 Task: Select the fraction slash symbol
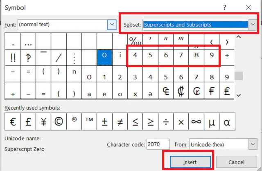point(59,57)
